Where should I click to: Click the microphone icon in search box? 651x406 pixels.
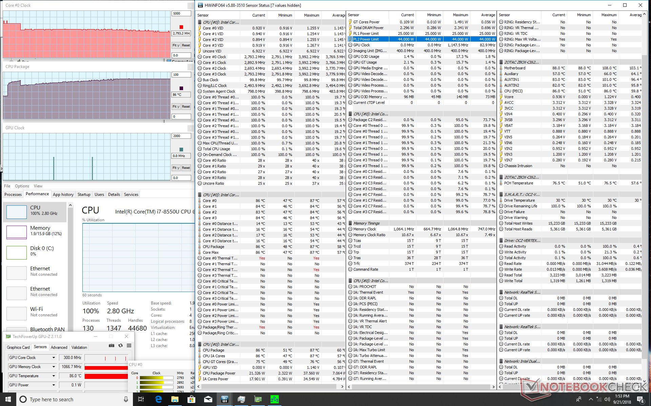point(126,399)
